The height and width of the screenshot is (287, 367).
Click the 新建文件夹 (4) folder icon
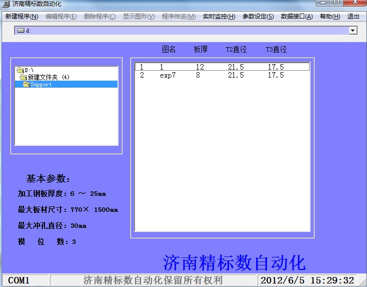[23, 77]
